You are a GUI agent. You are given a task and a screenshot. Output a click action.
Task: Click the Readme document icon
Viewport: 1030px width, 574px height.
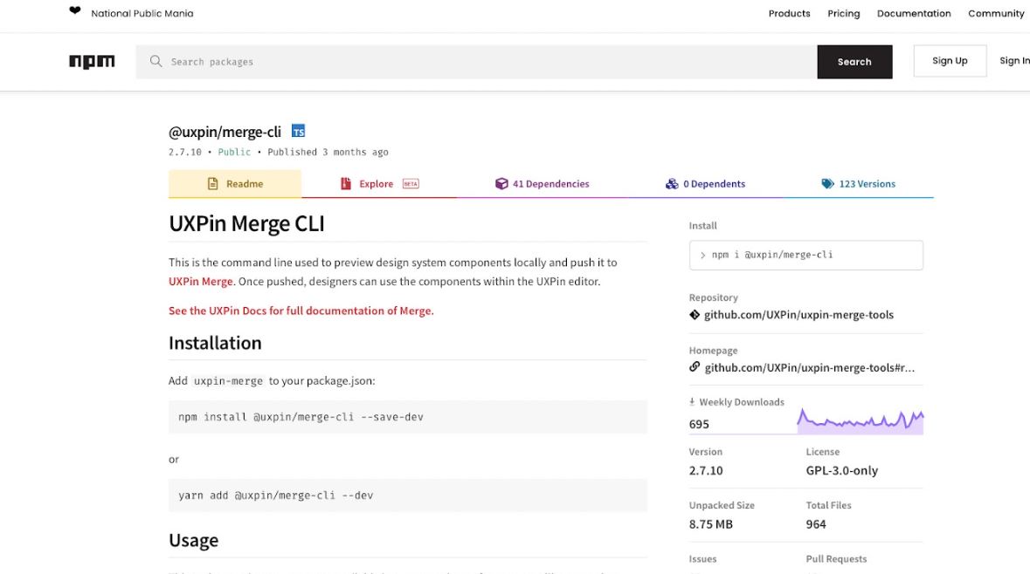(x=213, y=184)
